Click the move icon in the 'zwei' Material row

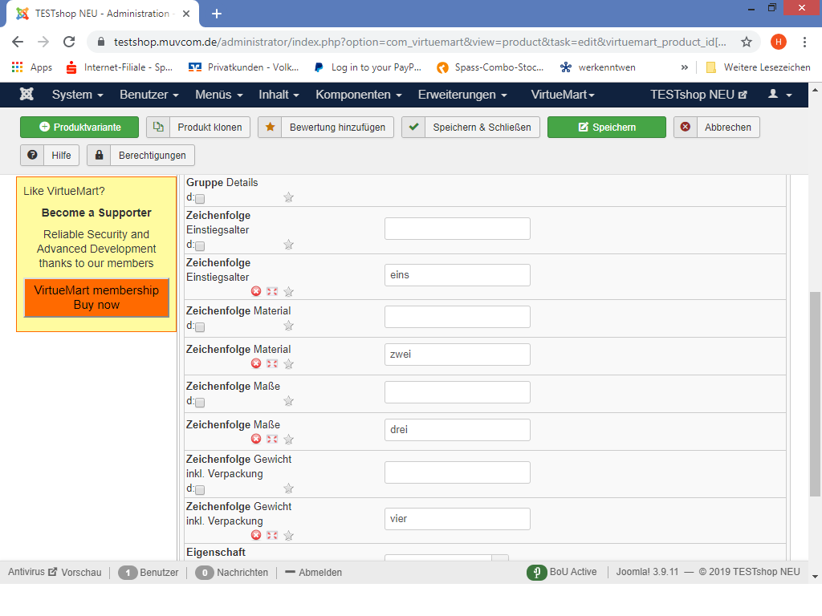coord(272,363)
